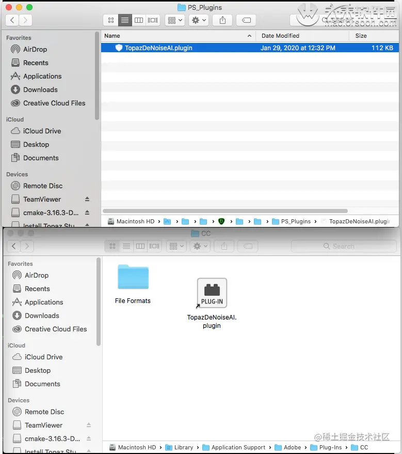Click Share button in PS_Plugins window
Viewport: 402px width, 454px height.
click(x=222, y=20)
